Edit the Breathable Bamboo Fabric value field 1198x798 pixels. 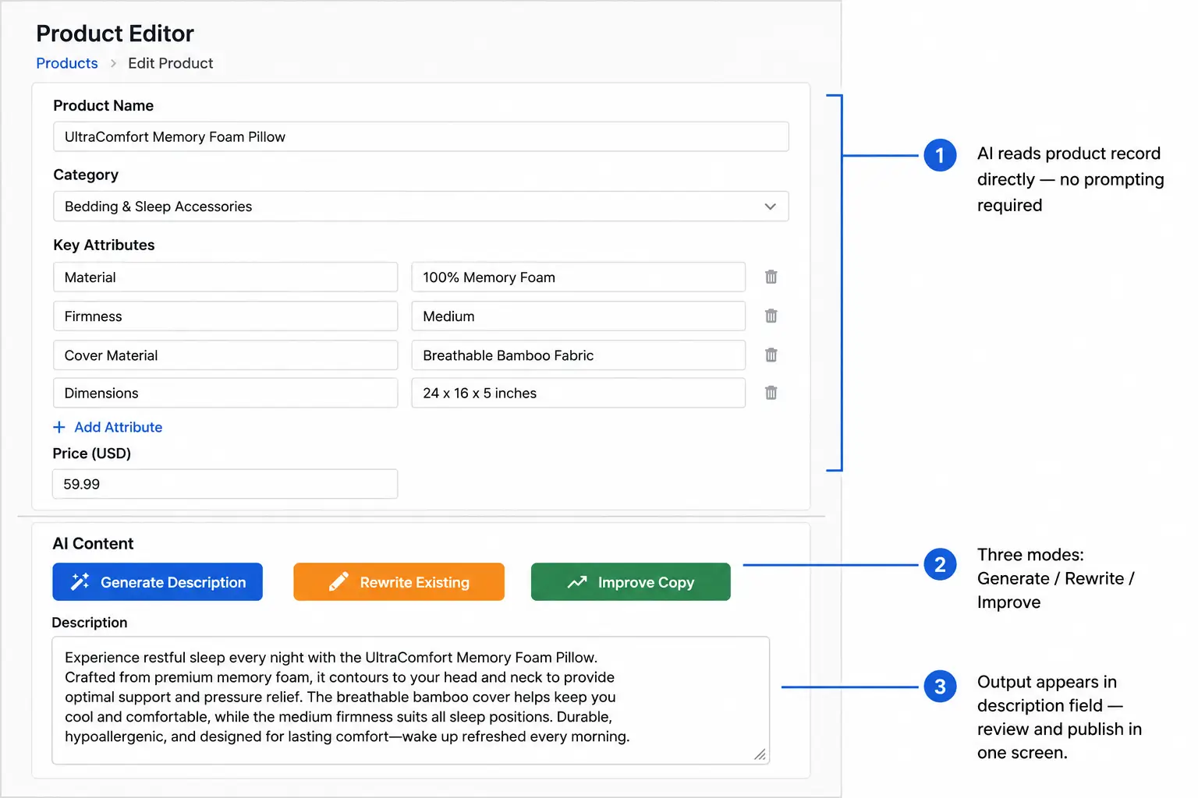(x=579, y=355)
